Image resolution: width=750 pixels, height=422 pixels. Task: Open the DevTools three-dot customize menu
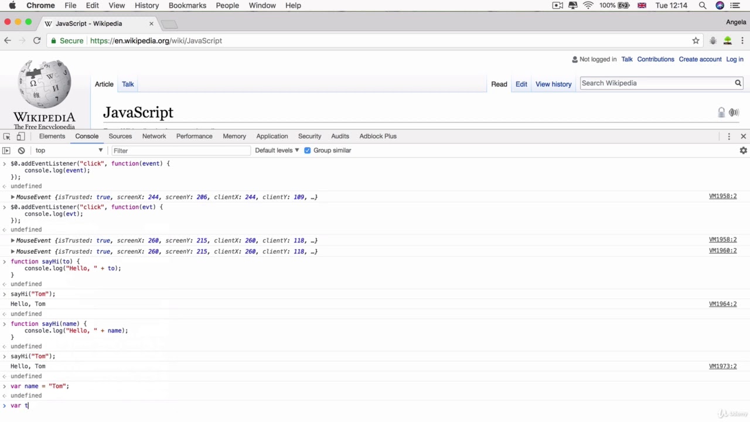(x=729, y=136)
